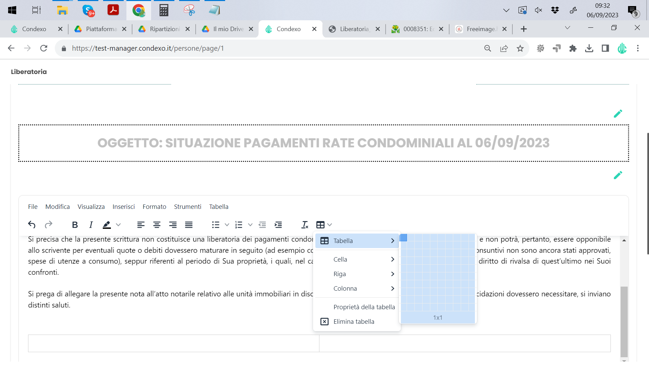Image resolution: width=649 pixels, height=365 pixels.
Task: Apply the text highlight color
Action: (107, 225)
